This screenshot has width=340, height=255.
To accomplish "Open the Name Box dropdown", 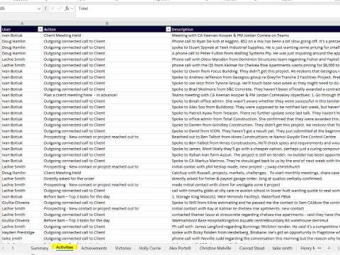I will [x=39, y=8].
